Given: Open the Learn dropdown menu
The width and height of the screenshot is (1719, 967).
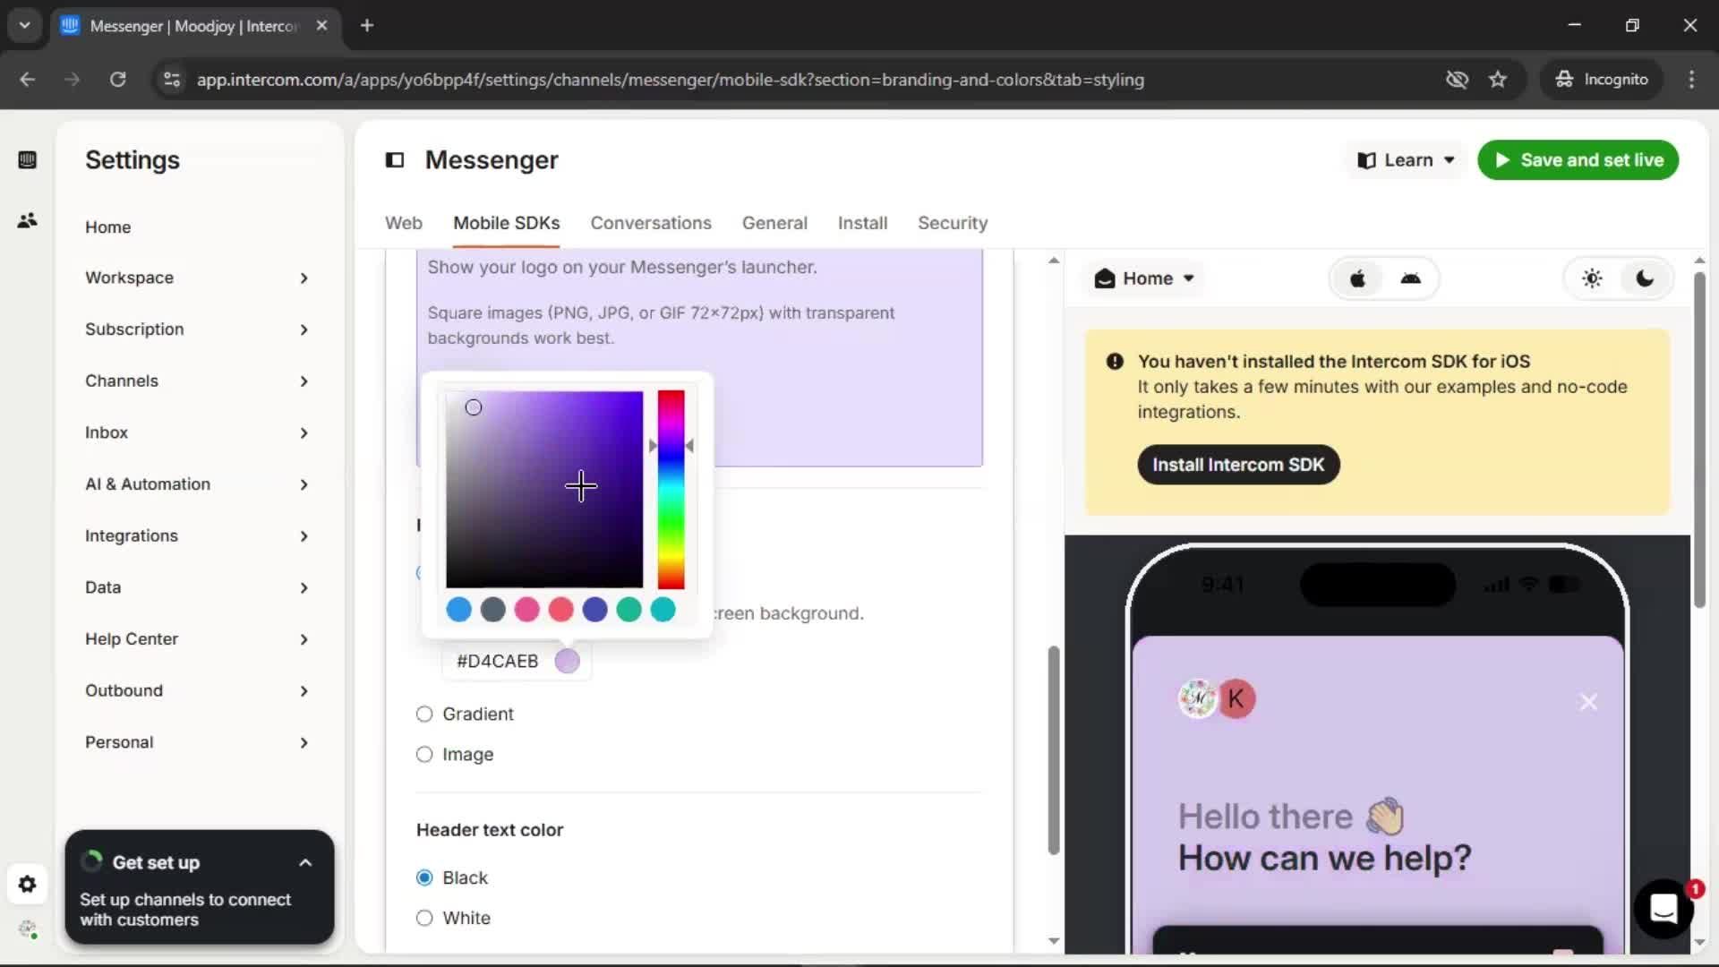Looking at the screenshot, I should 1406,160.
